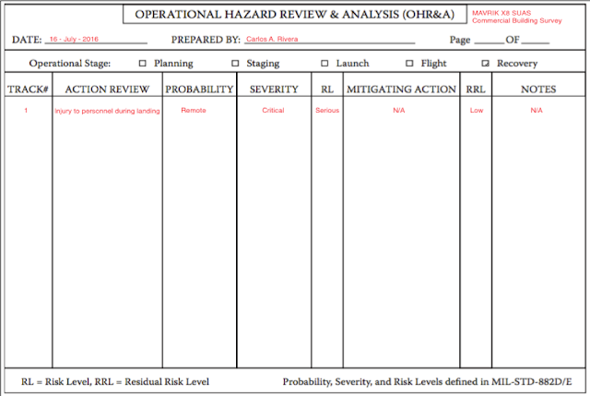
Task: Click the 'RL = Risk Level, RRL = Residual Risk Level' footnote
Action: point(115,381)
